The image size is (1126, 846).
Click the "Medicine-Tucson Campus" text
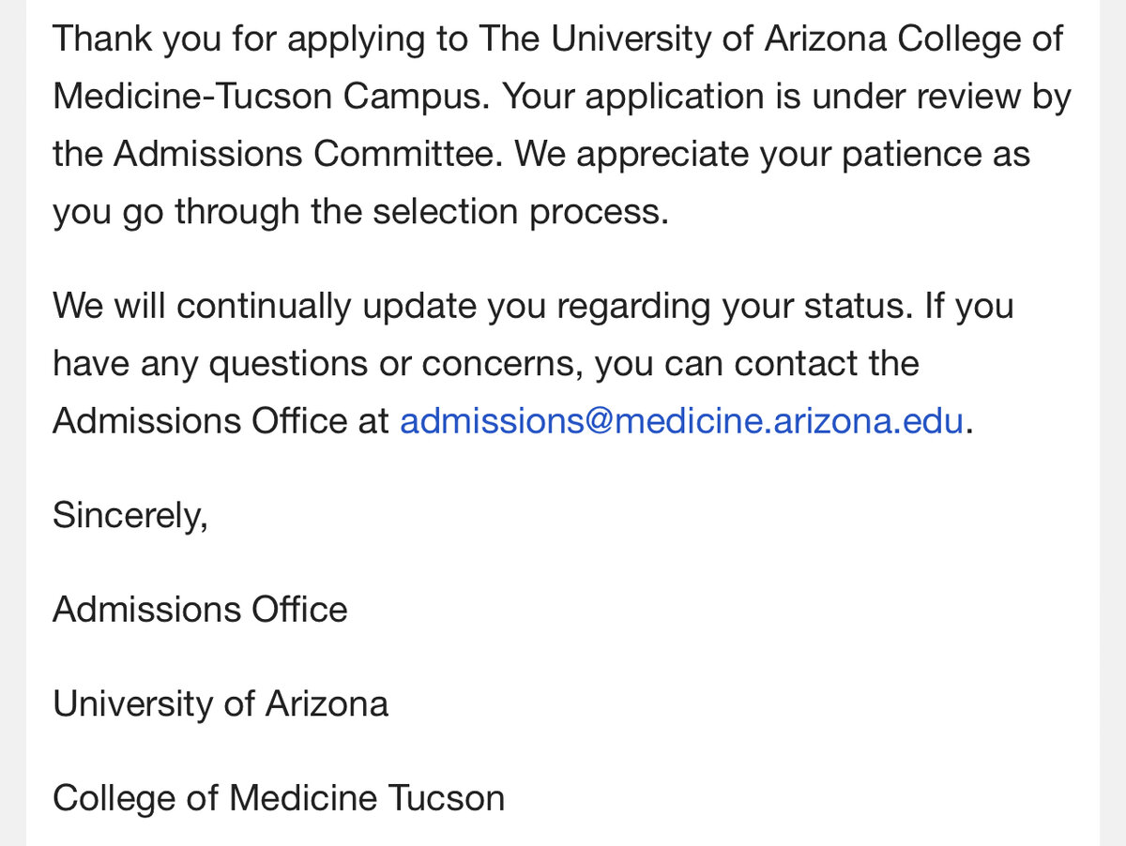(x=271, y=97)
